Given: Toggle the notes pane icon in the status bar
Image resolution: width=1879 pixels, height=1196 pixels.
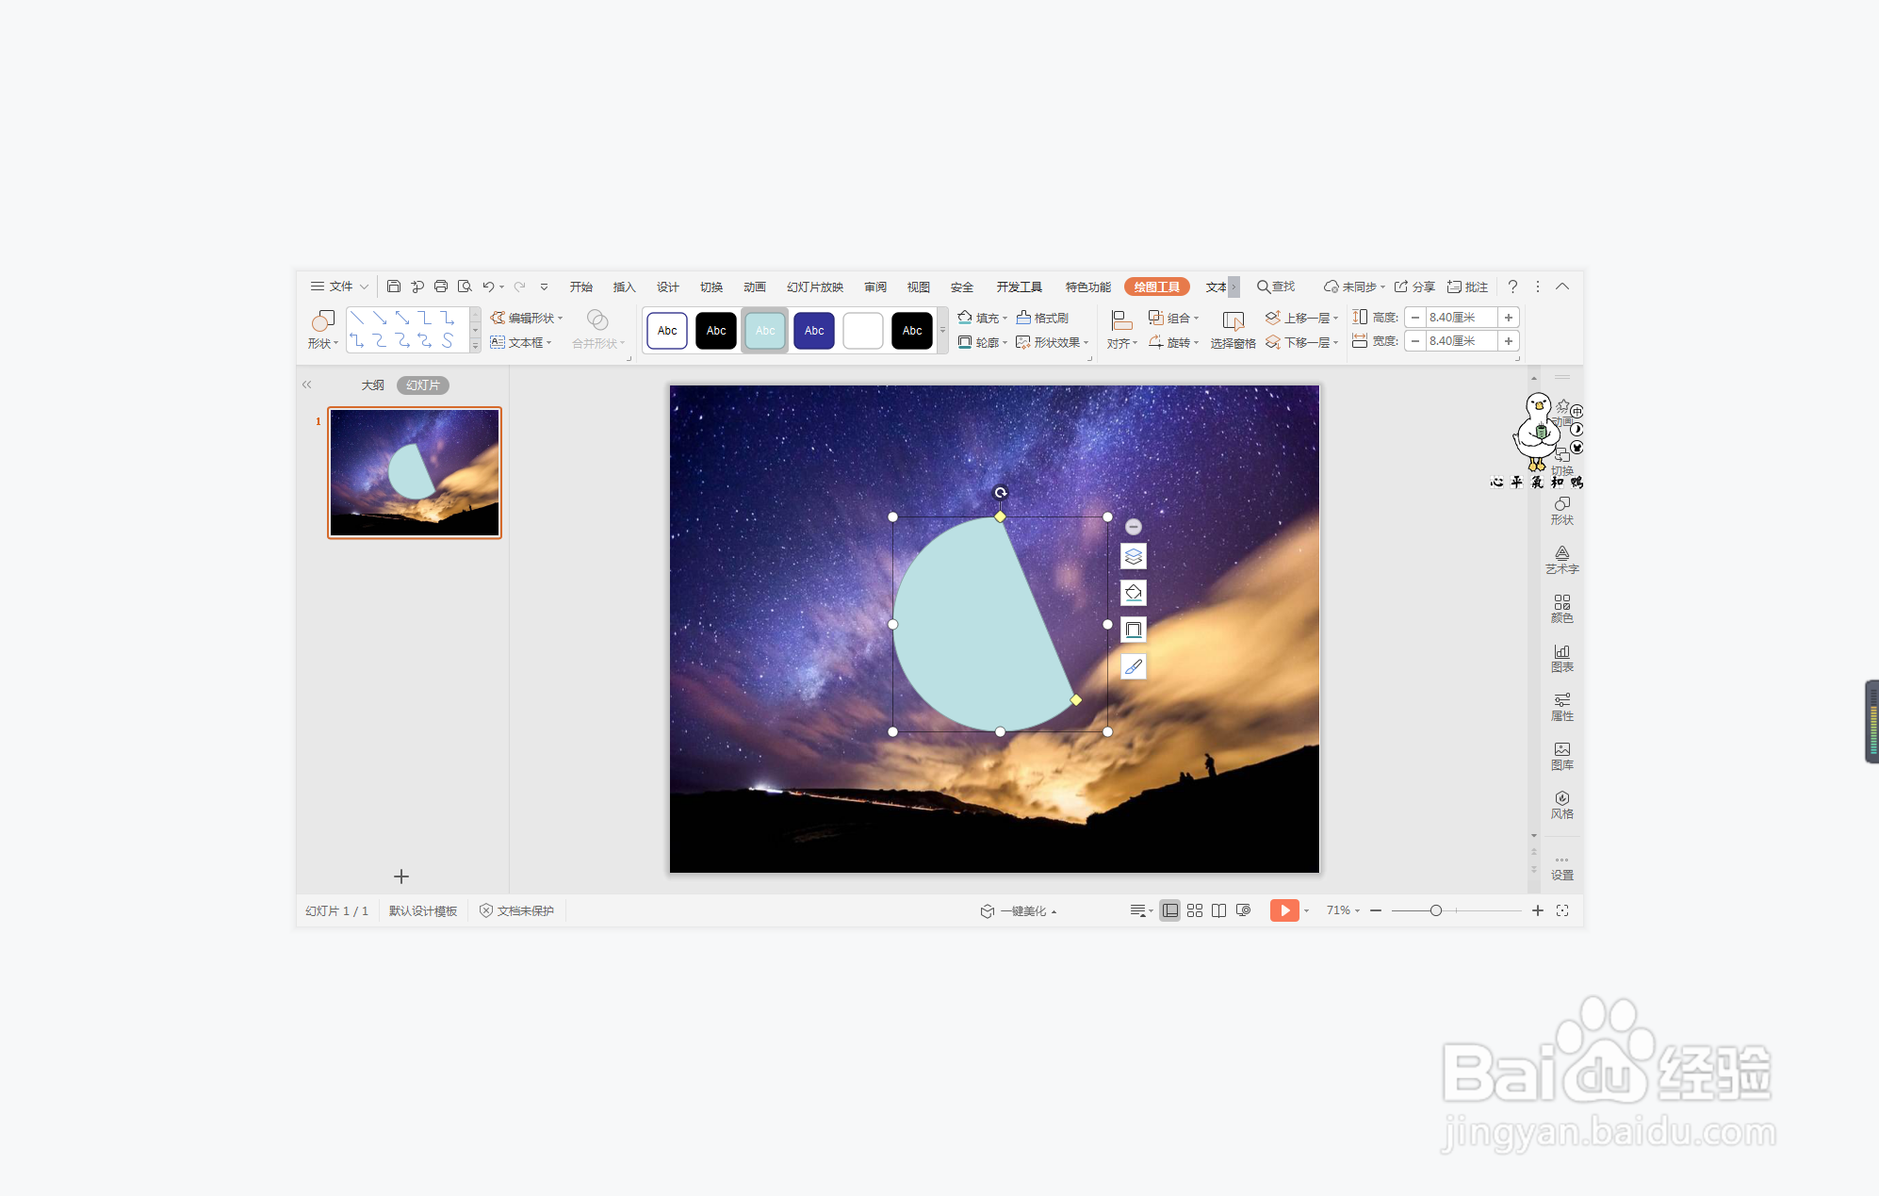Looking at the screenshot, I should pos(1140,910).
